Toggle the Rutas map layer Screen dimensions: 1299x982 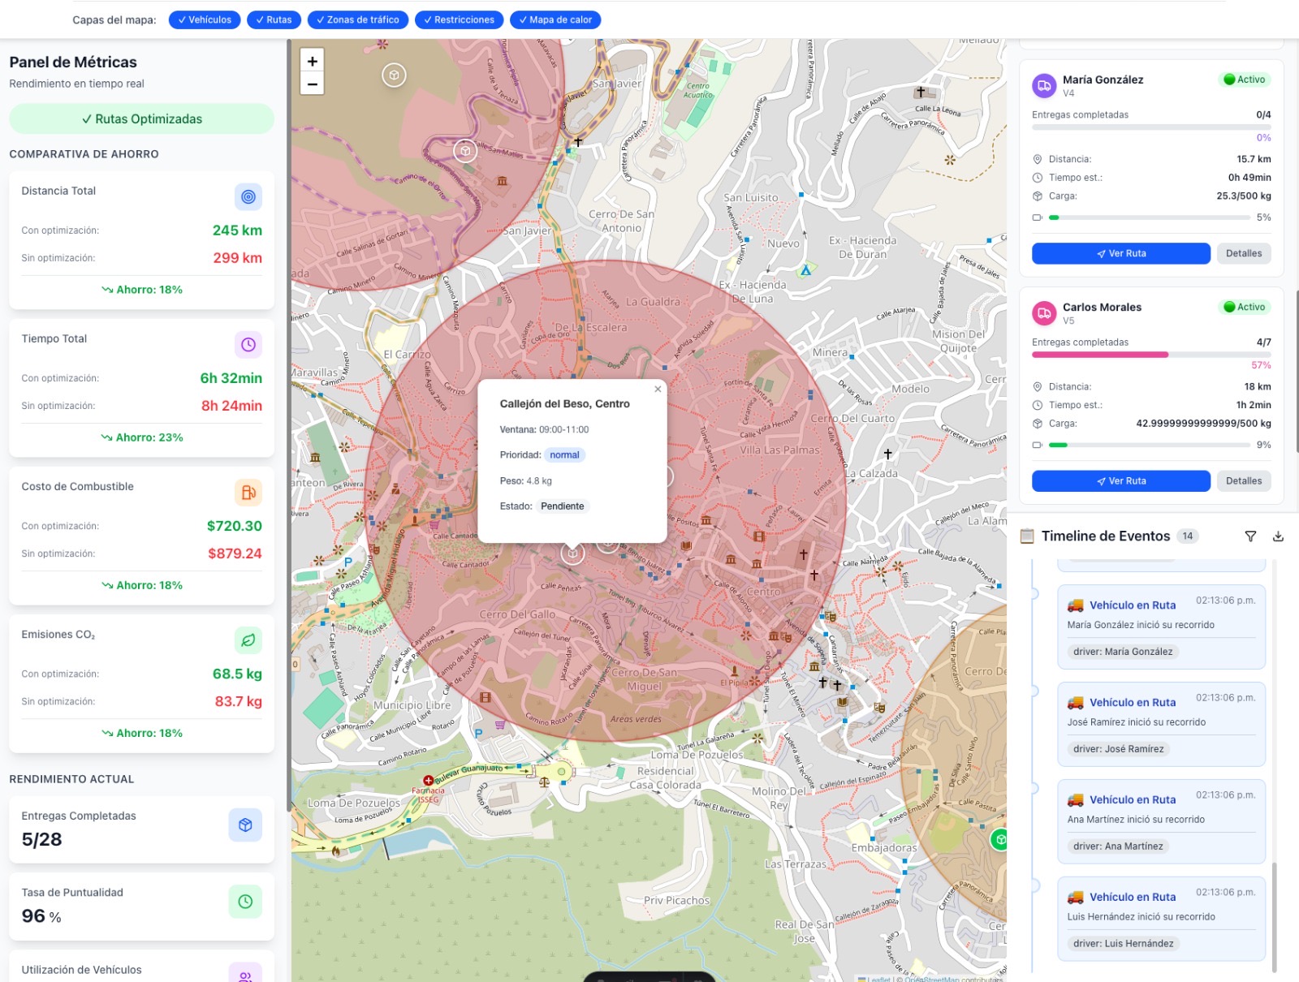coord(274,19)
